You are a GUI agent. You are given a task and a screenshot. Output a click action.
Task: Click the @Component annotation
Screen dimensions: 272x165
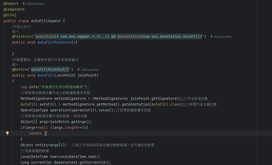pos(14,9)
